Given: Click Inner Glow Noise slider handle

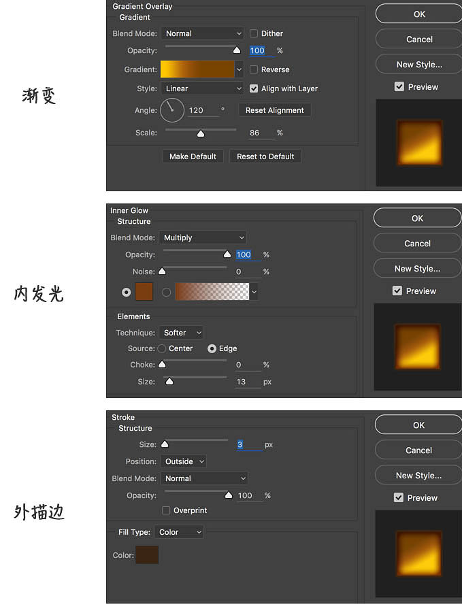Looking at the screenshot, I should (162, 271).
